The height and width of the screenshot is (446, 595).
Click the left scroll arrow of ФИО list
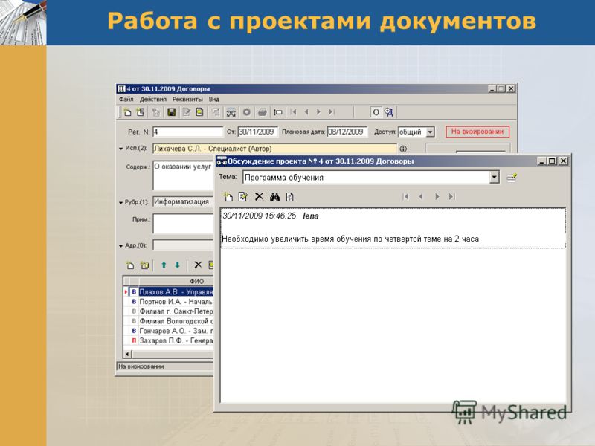[128, 354]
